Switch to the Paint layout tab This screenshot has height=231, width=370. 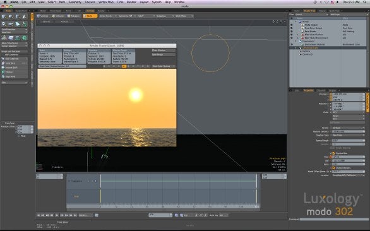[68, 11]
